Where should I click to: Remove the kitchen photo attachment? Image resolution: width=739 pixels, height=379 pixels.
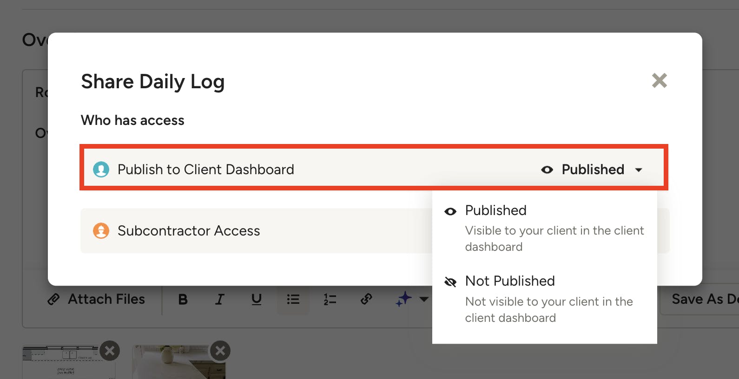[x=220, y=351]
